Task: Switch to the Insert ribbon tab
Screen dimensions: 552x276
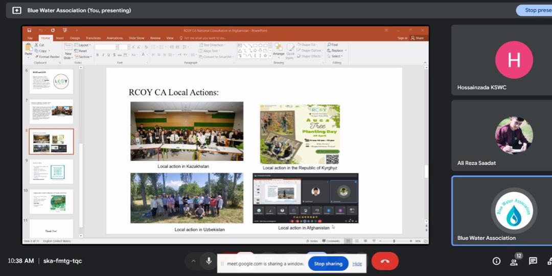Action: [60, 38]
